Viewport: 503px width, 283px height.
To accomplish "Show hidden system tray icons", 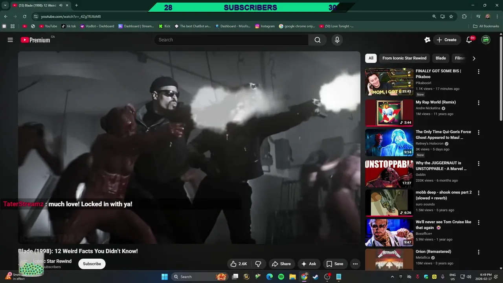I will tap(392, 277).
